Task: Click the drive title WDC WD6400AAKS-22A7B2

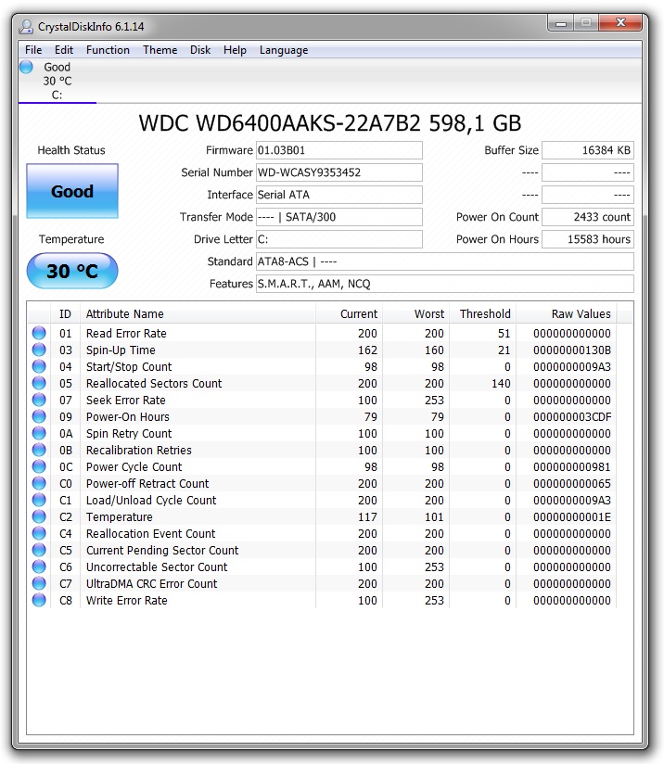Action: click(x=280, y=122)
